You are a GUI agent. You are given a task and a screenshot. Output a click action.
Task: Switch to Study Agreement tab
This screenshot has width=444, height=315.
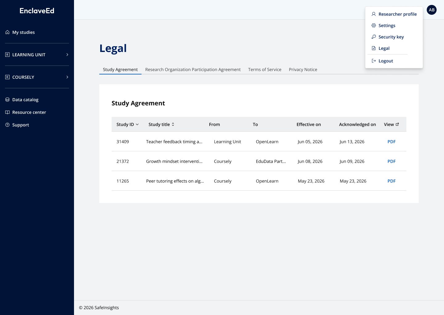coord(120,70)
